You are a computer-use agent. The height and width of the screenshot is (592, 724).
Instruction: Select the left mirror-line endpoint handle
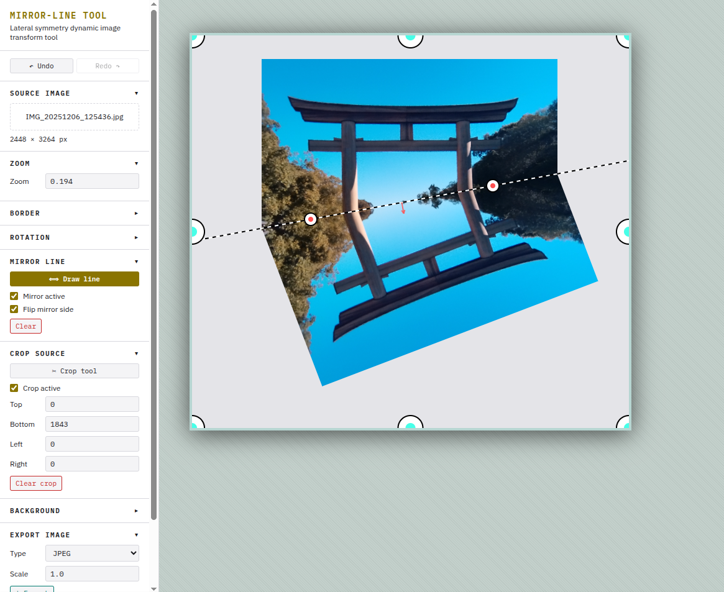[311, 219]
